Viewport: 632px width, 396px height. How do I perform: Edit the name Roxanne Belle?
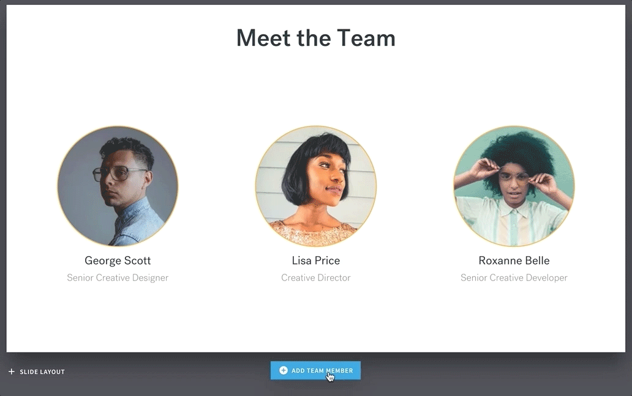point(514,260)
